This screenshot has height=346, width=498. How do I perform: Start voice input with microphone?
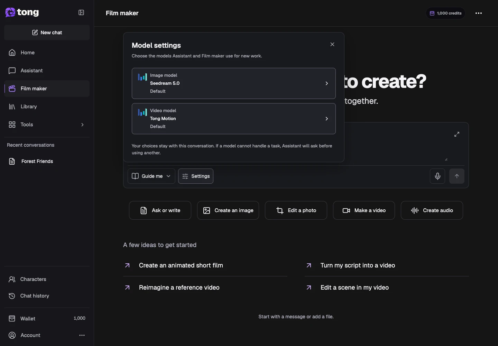[437, 176]
